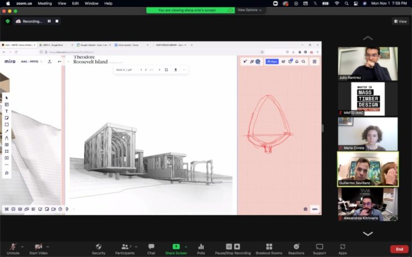Click the Frame tool in Miro sidebar

pos(7,151)
